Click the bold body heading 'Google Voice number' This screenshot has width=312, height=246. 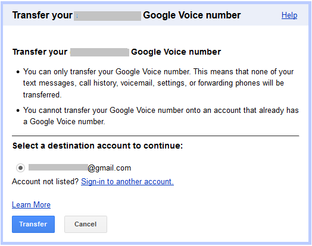(x=176, y=52)
